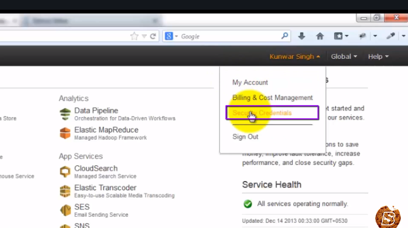Open the SES email service link
Viewport: 408px width, 228px height.
click(82, 207)
